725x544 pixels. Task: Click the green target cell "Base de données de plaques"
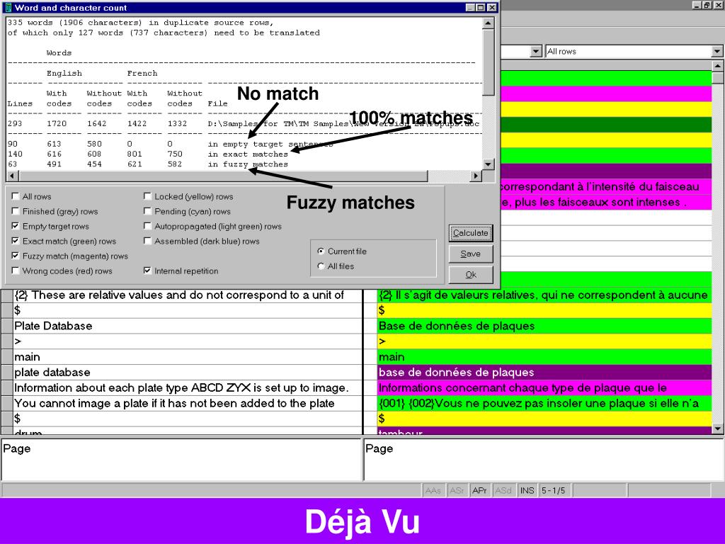[544, 326]
